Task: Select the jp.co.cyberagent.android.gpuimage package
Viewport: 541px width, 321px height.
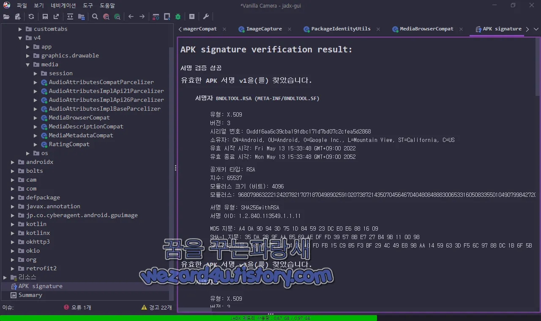Action: coord(82,215)
